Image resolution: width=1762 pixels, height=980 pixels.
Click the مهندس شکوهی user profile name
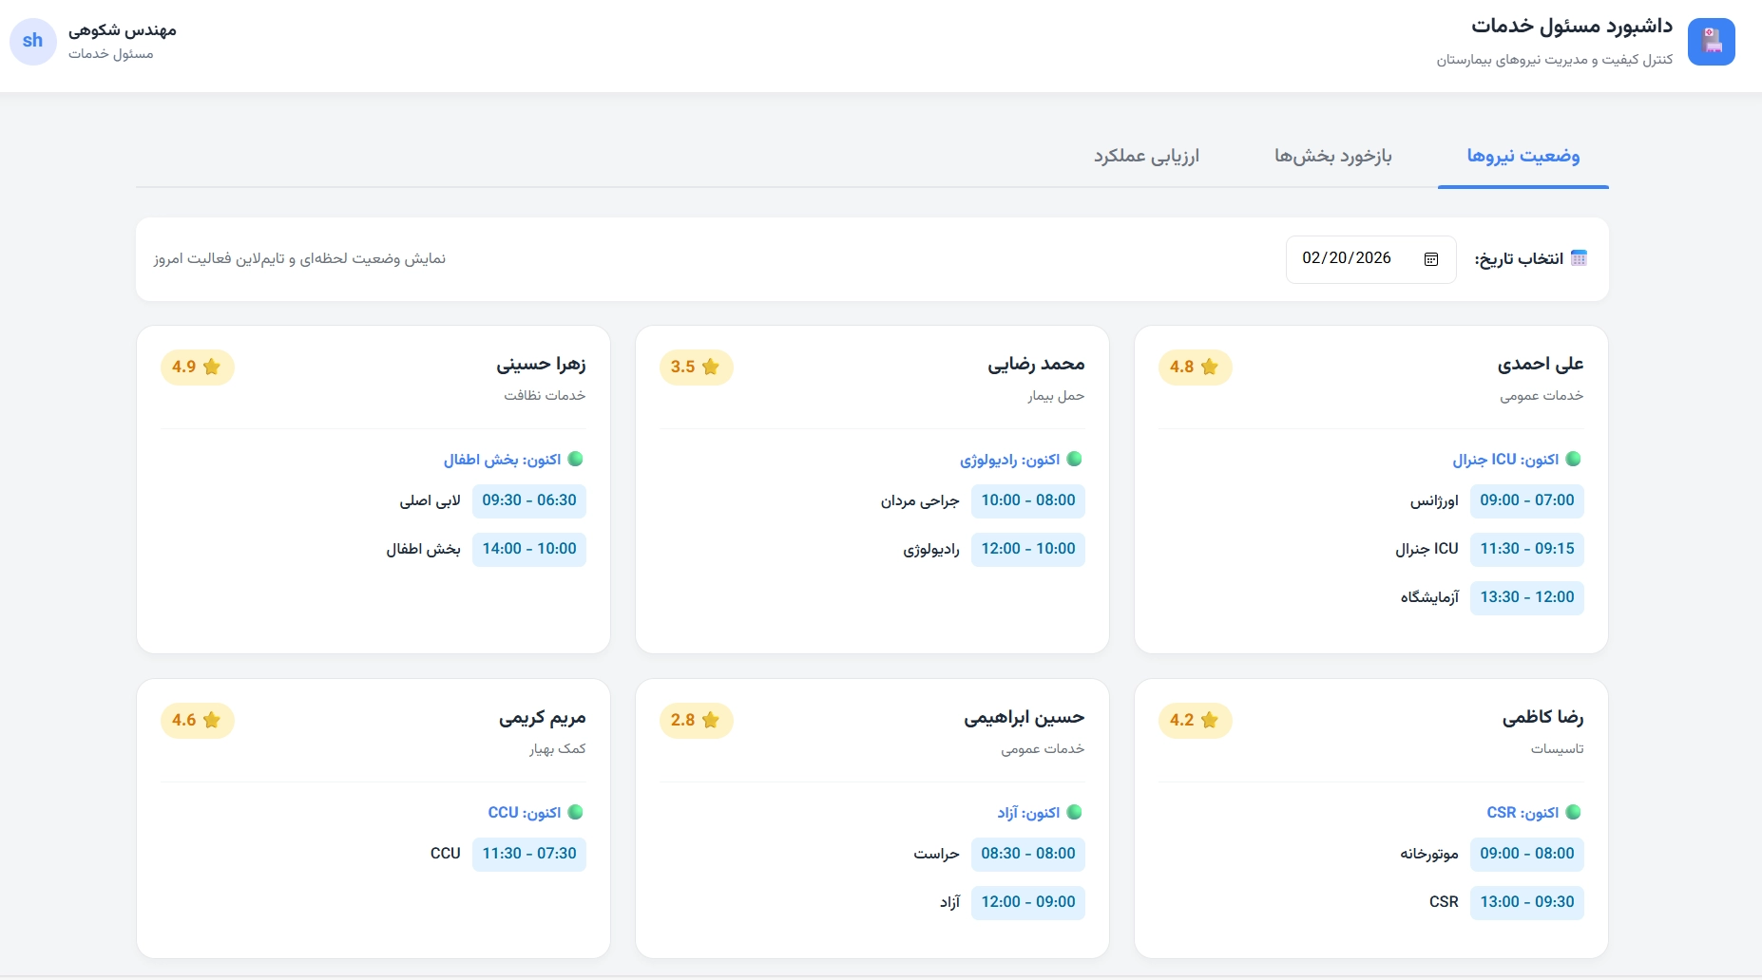pyautogui.click(x=123, y=30)
